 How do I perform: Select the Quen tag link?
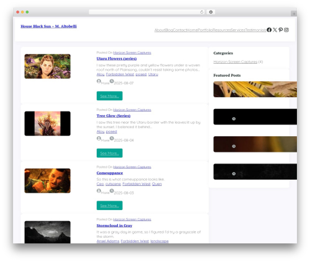point(157,184)
